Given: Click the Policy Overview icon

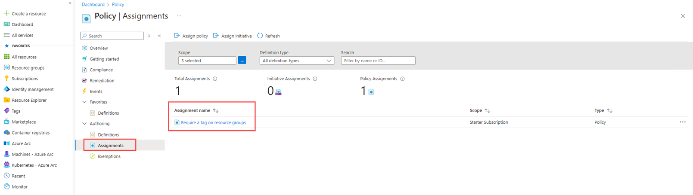Looking at the screenshot, I should click(x=84, y=48).
